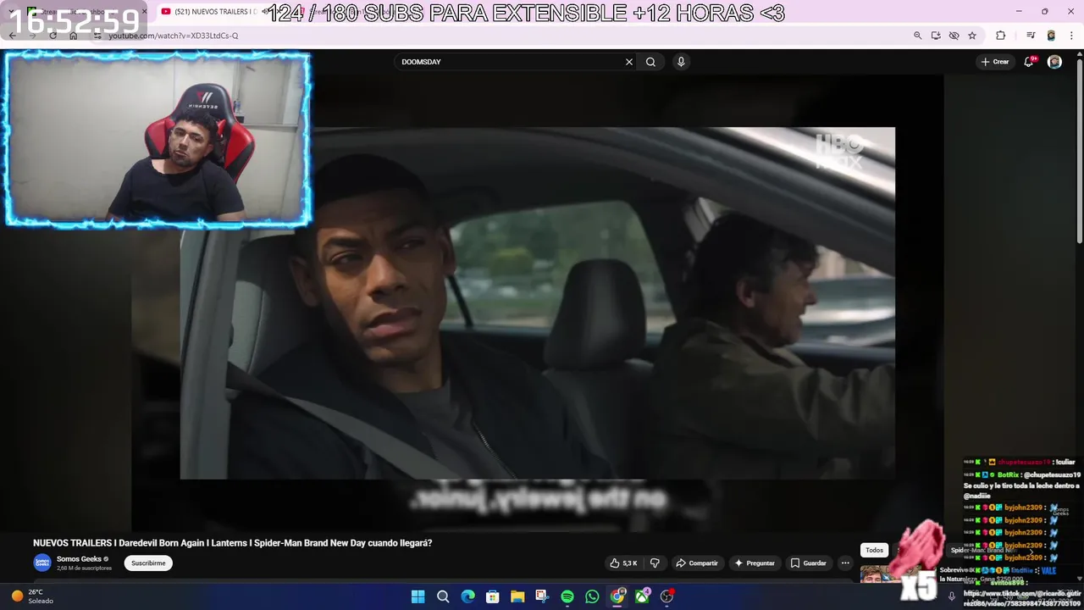Open Spotify from taskbar
The width and height of the screenshot is (1084, 610).
567,596
